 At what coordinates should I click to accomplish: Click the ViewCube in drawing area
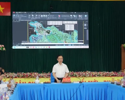click(85, 25)
